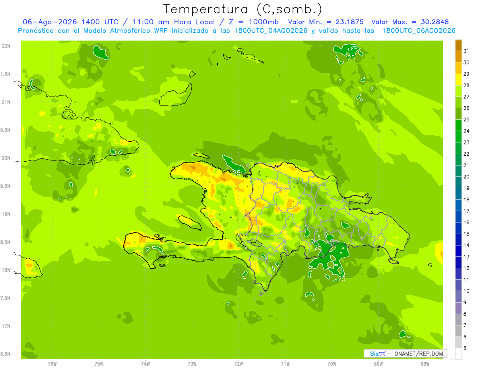Click the "75W" longitude axis label
This screenshot has height=369, width=477.
(99, 364)
